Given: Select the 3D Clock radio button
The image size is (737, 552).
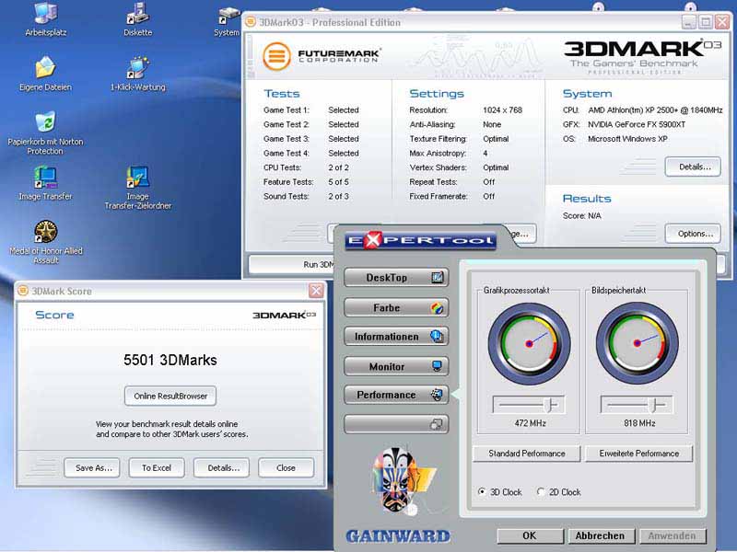Looking at the screenshot, I should (482, 491).
